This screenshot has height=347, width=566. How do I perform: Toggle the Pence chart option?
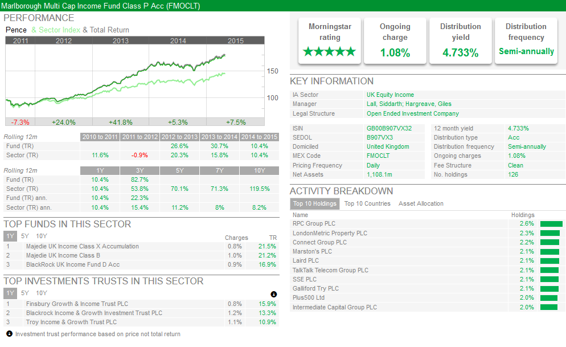pyautogui.click(x=17, y=30)
